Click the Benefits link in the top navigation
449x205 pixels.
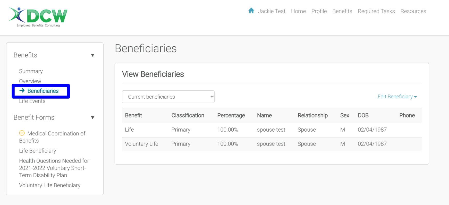click(x=342, y=11)
